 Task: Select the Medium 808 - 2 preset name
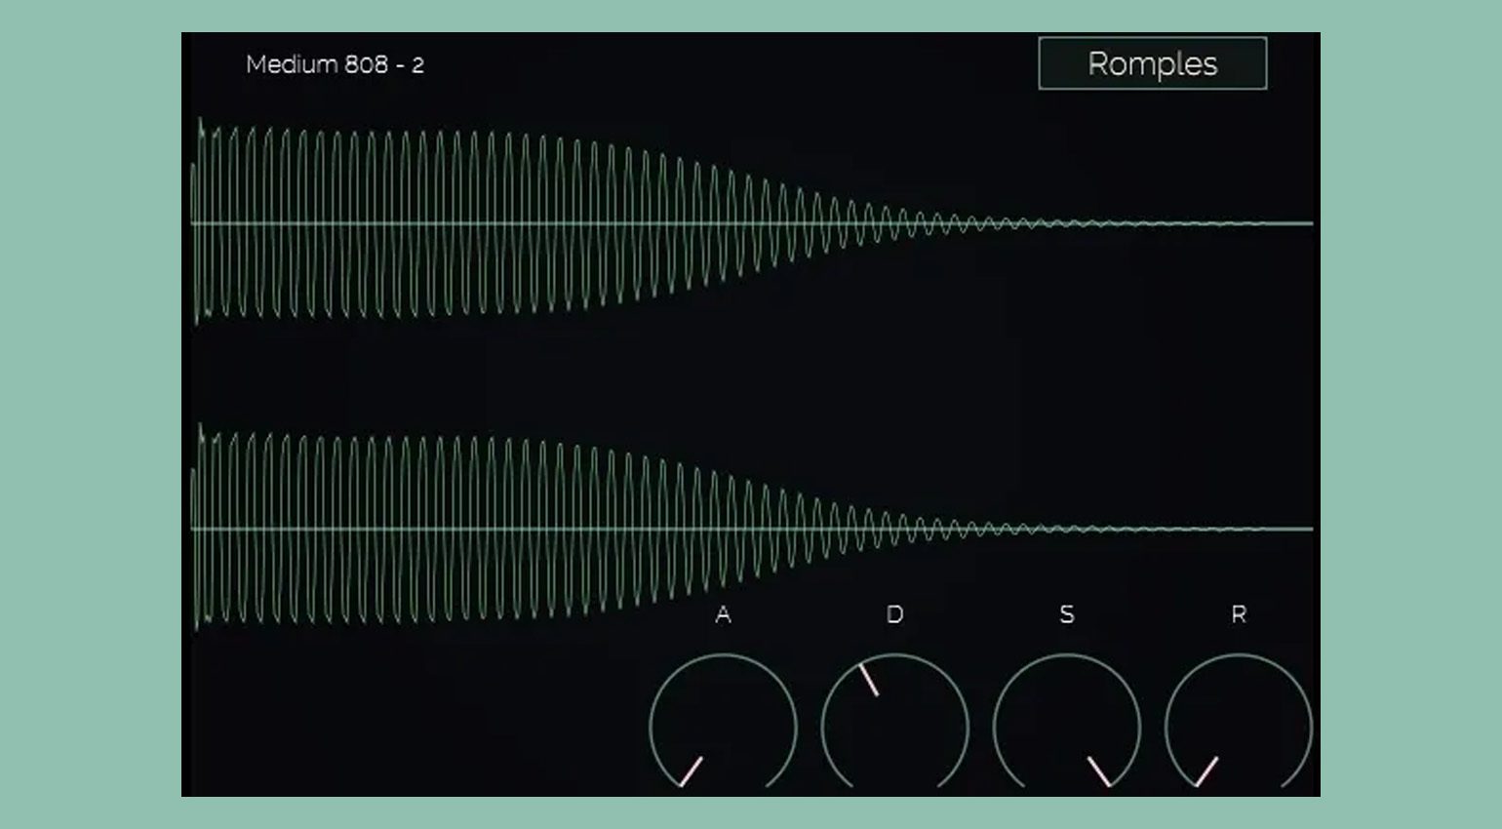pyautogui.click(x=335, y=64)
